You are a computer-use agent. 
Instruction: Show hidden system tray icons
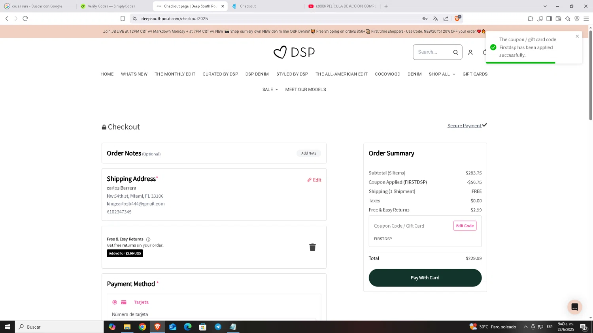click(525, 327)
